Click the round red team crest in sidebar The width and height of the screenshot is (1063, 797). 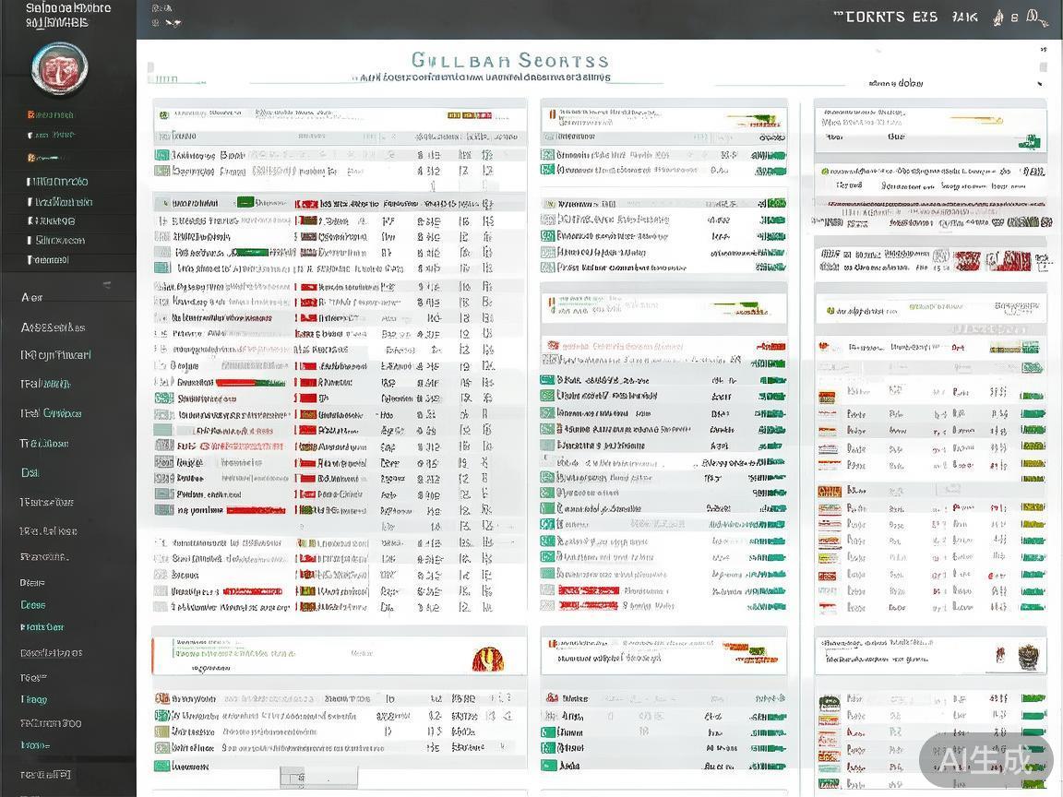pos(60,68)
